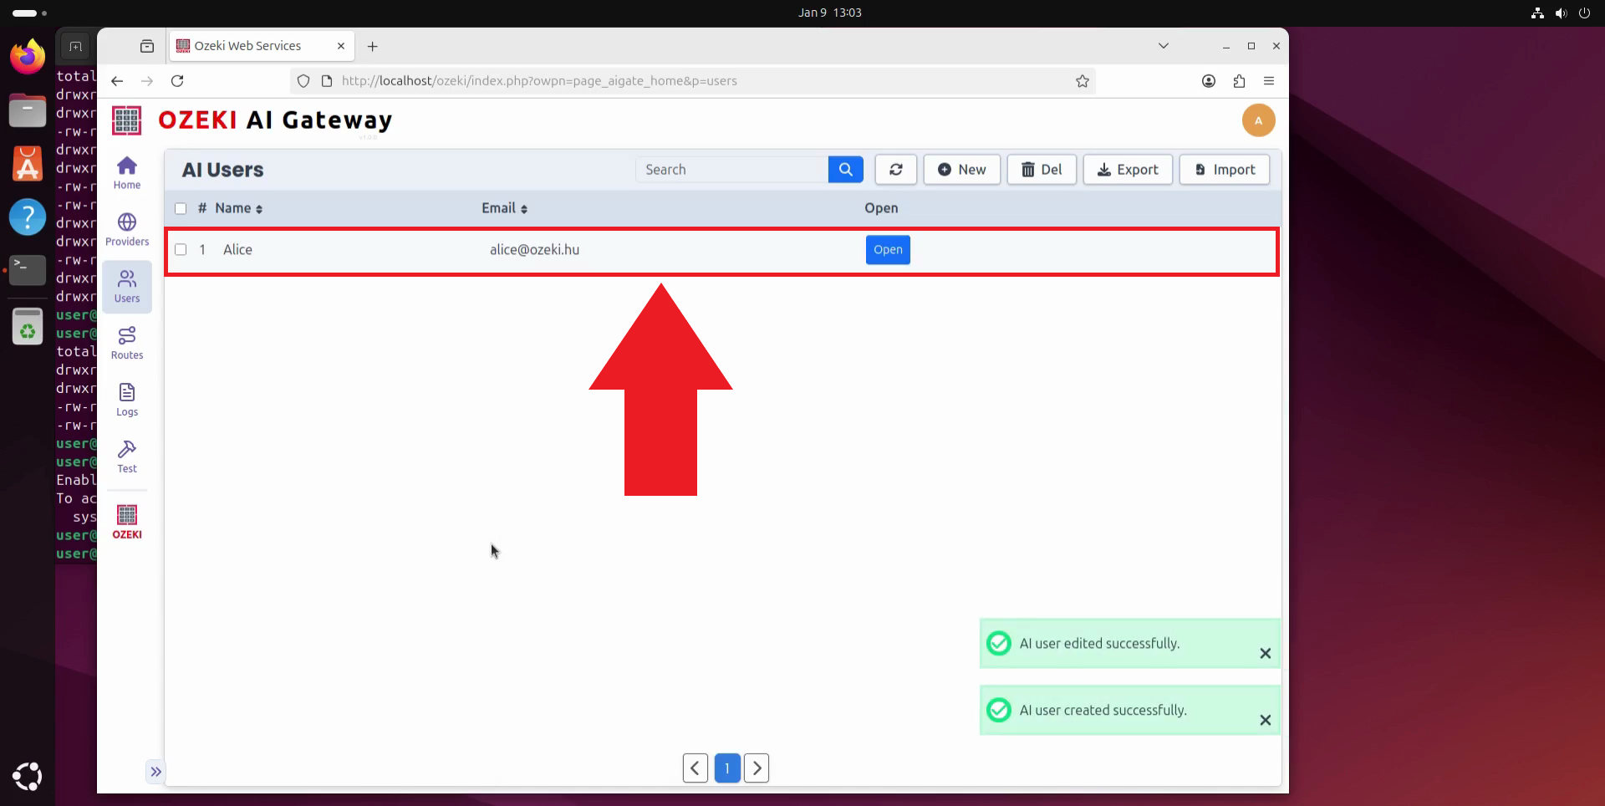
Task: Select the Test tool in sidebar
Action: pos(127,457)
